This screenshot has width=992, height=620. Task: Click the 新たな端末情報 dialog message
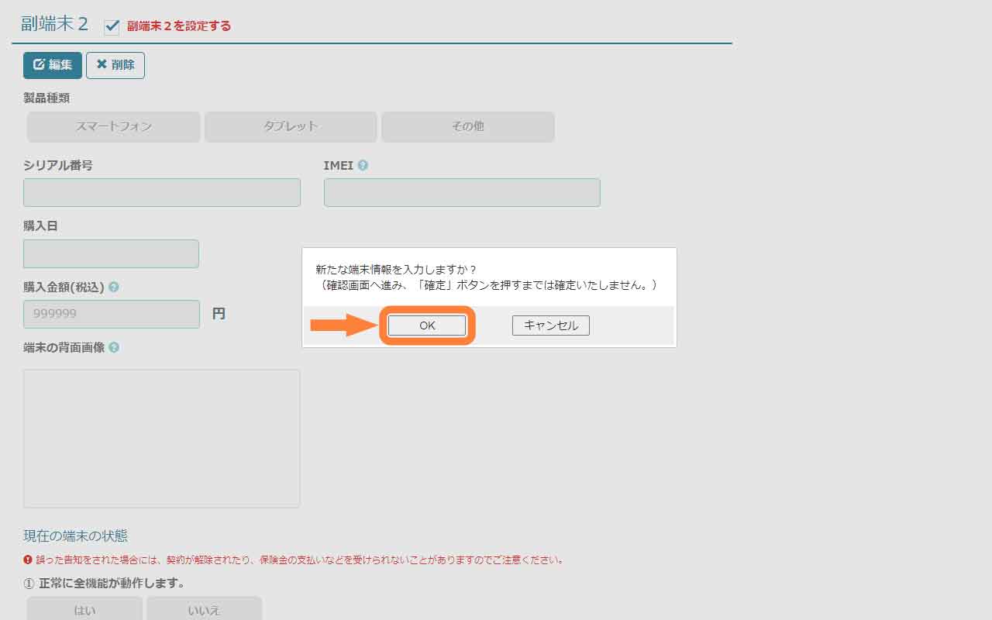tap(487, 277)
